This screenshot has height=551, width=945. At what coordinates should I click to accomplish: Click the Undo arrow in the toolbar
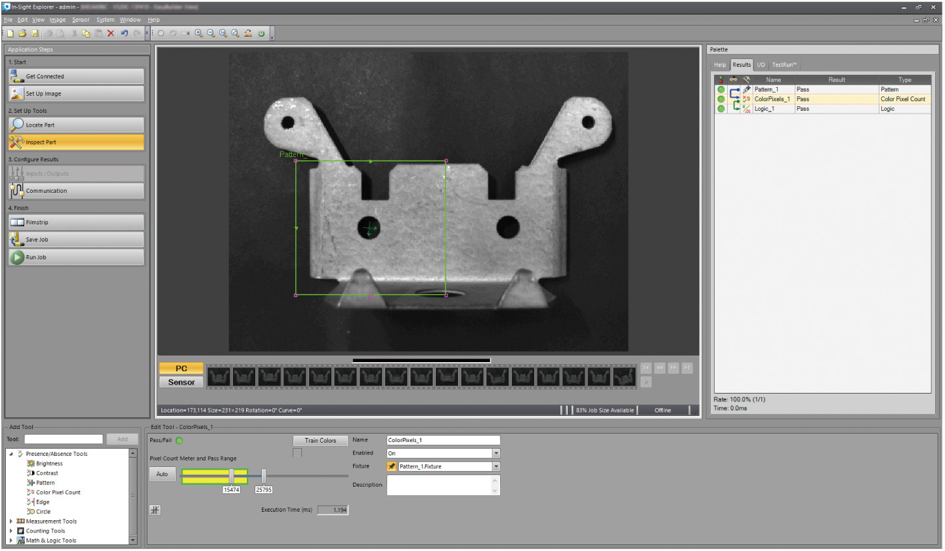pos(124,33)
